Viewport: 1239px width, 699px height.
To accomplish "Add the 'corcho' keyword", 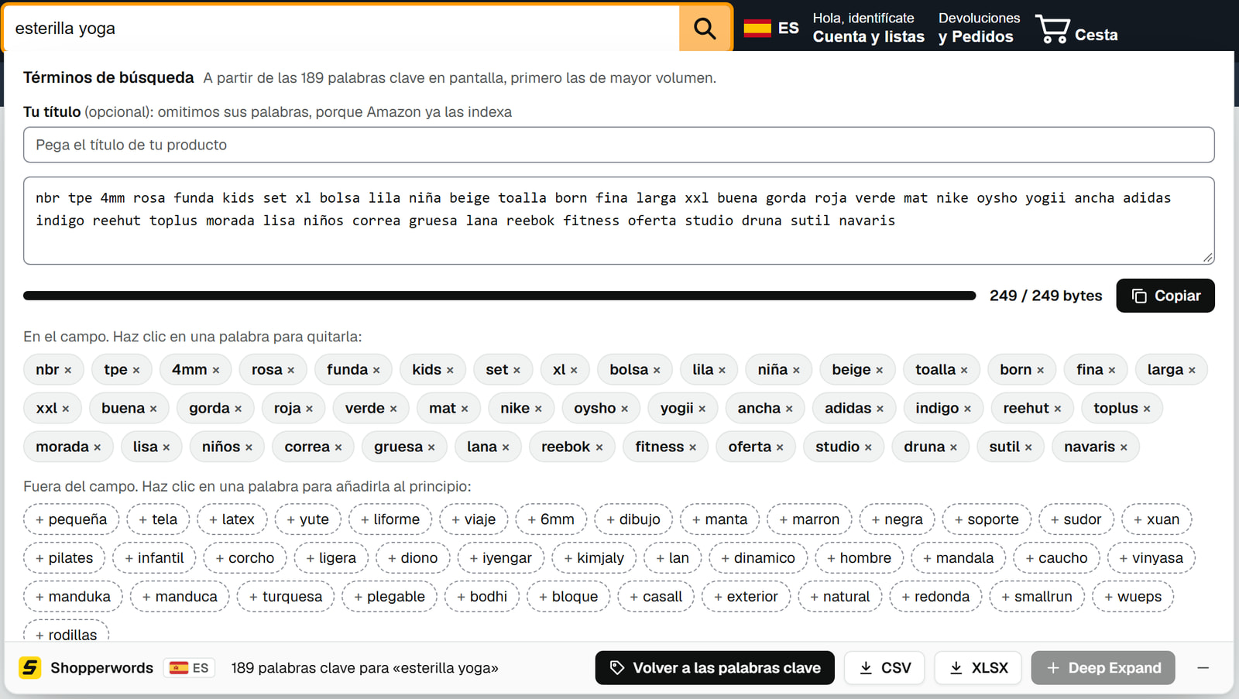I will pos(245,558).
